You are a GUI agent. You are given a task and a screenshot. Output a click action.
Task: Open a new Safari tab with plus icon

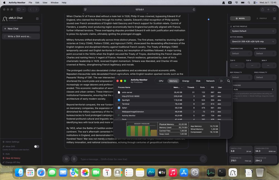pyautogui.click(x=268, y=9)
